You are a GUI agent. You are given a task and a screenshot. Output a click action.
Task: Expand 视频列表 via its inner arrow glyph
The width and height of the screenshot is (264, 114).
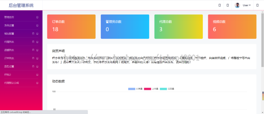(x=33, y=50)
